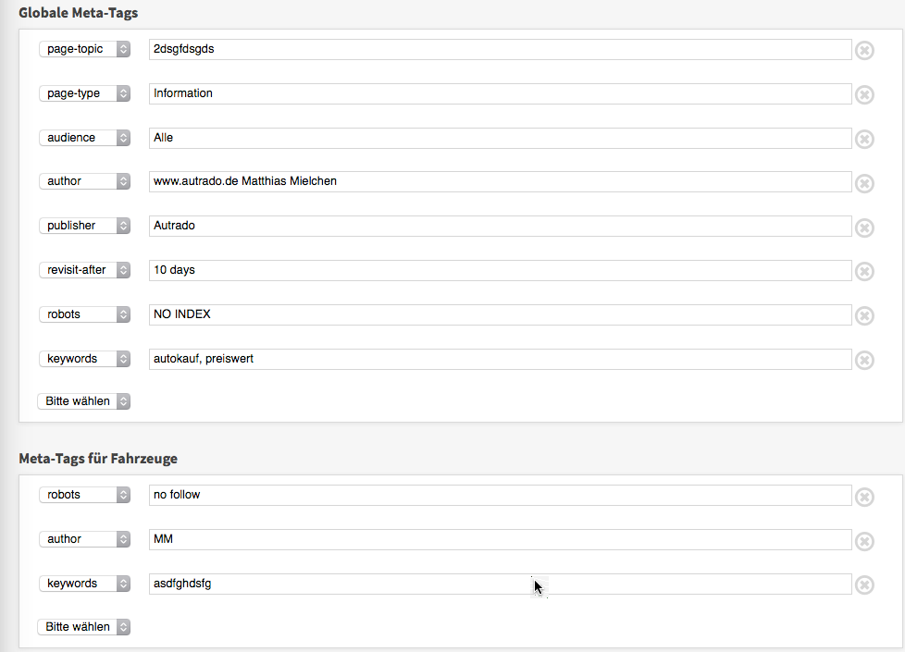Open Bitte wählen dropdown under Globale Meta-Tags
This screenshot has height=652, width=905.
[84, 401]
